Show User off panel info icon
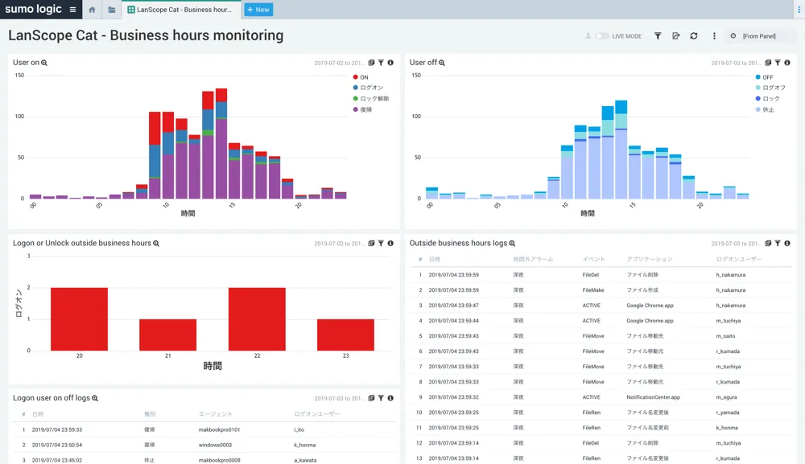 coord(787,63)
